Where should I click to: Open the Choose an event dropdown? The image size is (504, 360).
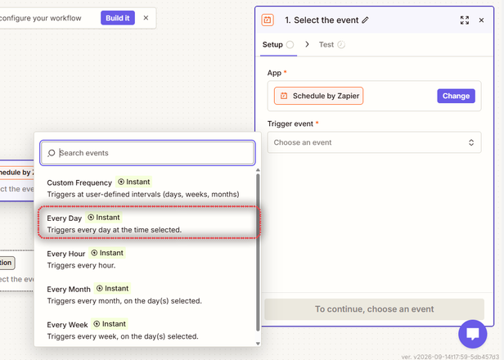point(374,142)
